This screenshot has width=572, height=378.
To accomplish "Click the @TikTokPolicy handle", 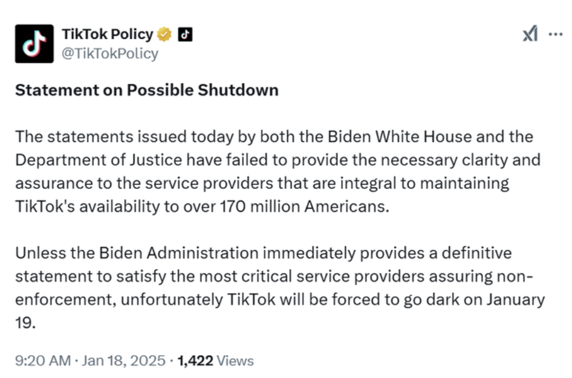I will pyautogui.click(x=109, y=54).
